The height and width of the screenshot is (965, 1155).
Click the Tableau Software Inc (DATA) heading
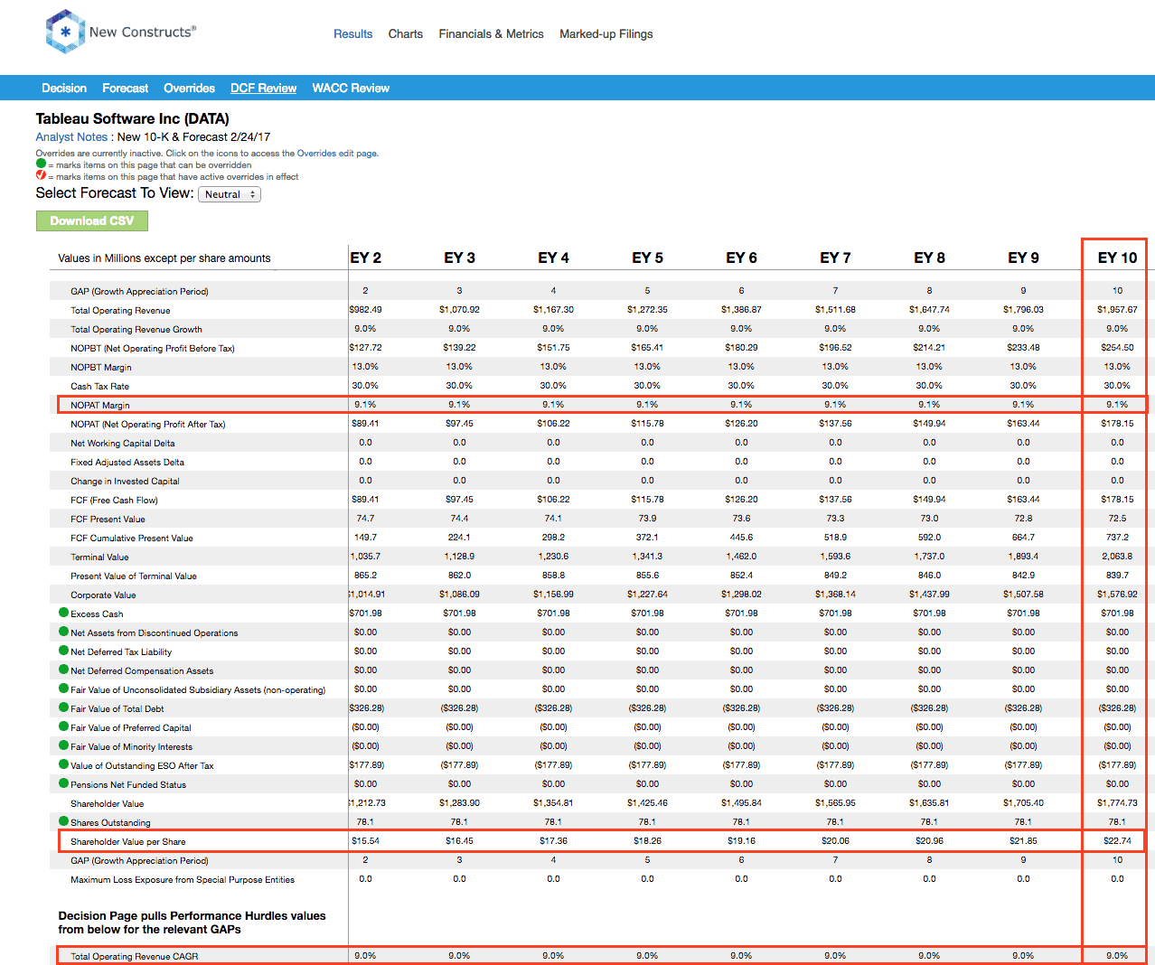tap(132, 118)
